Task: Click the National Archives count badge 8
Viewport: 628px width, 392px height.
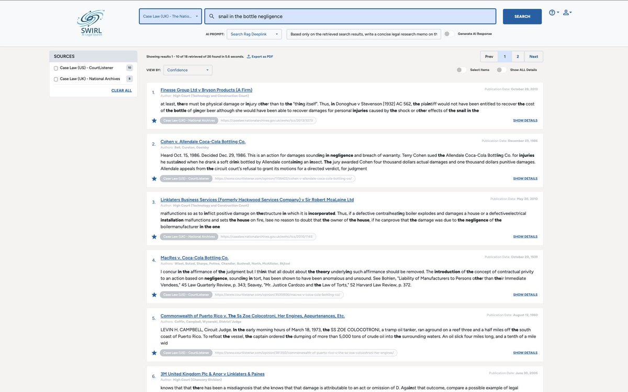Action: [129, 79]
